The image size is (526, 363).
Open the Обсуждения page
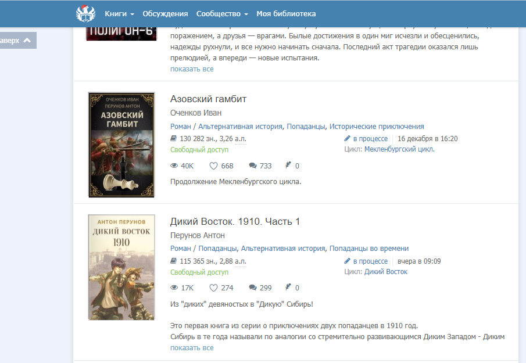pos(165,14)
